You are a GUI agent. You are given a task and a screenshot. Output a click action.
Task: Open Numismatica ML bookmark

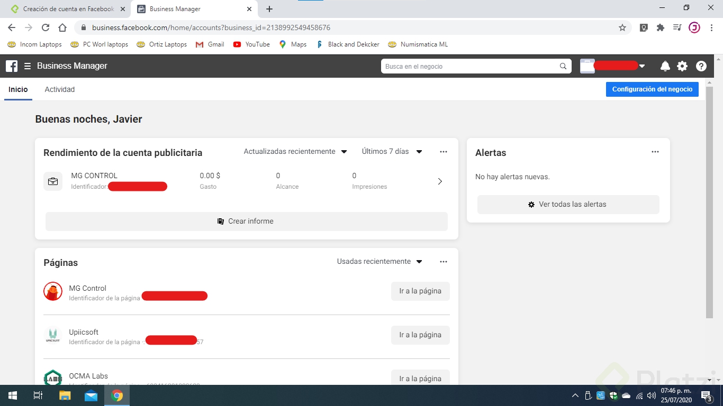click(418, 44)
